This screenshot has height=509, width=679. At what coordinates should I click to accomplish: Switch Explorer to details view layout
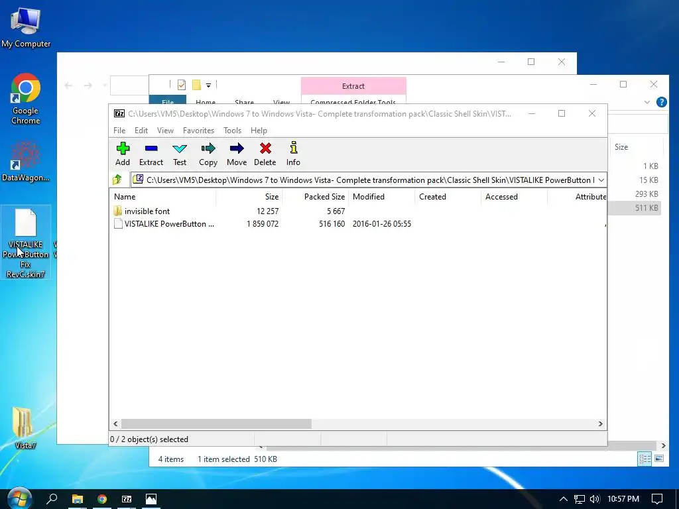(x=645, y=459)
